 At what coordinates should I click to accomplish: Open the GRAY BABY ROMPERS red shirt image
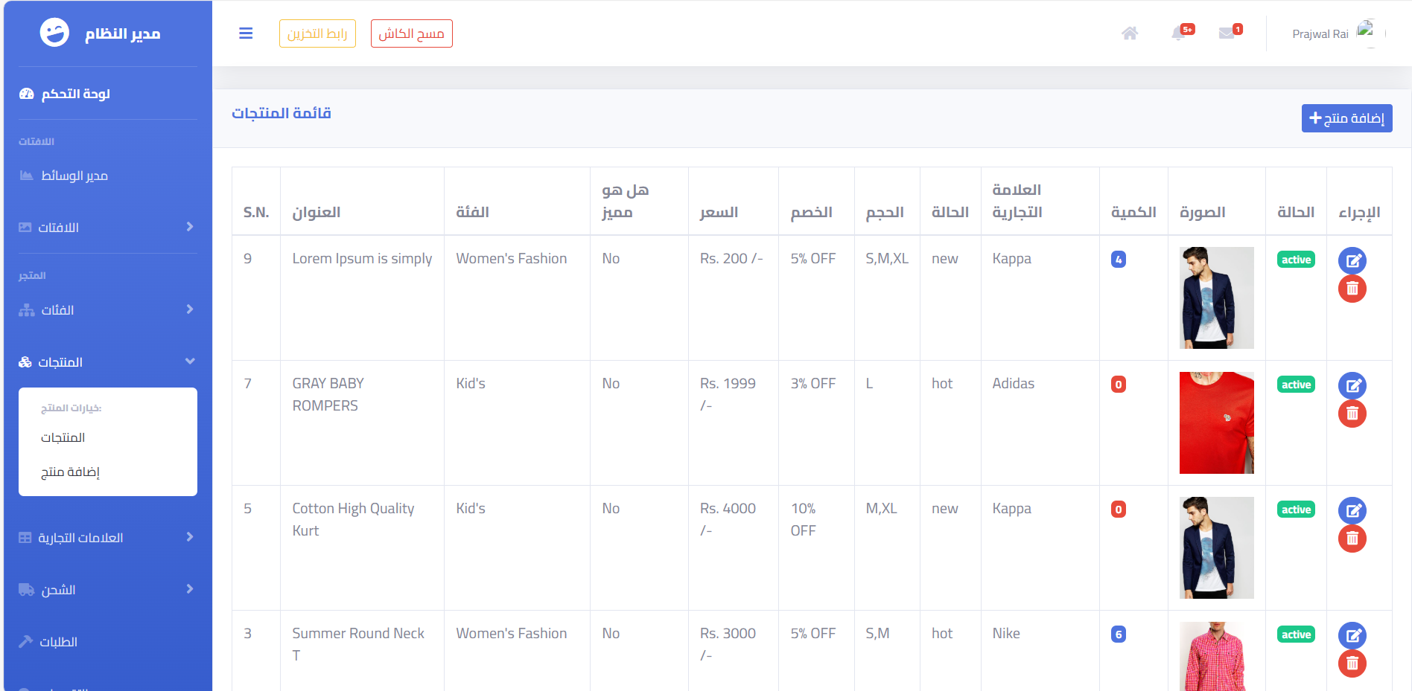click(1217, 422)
